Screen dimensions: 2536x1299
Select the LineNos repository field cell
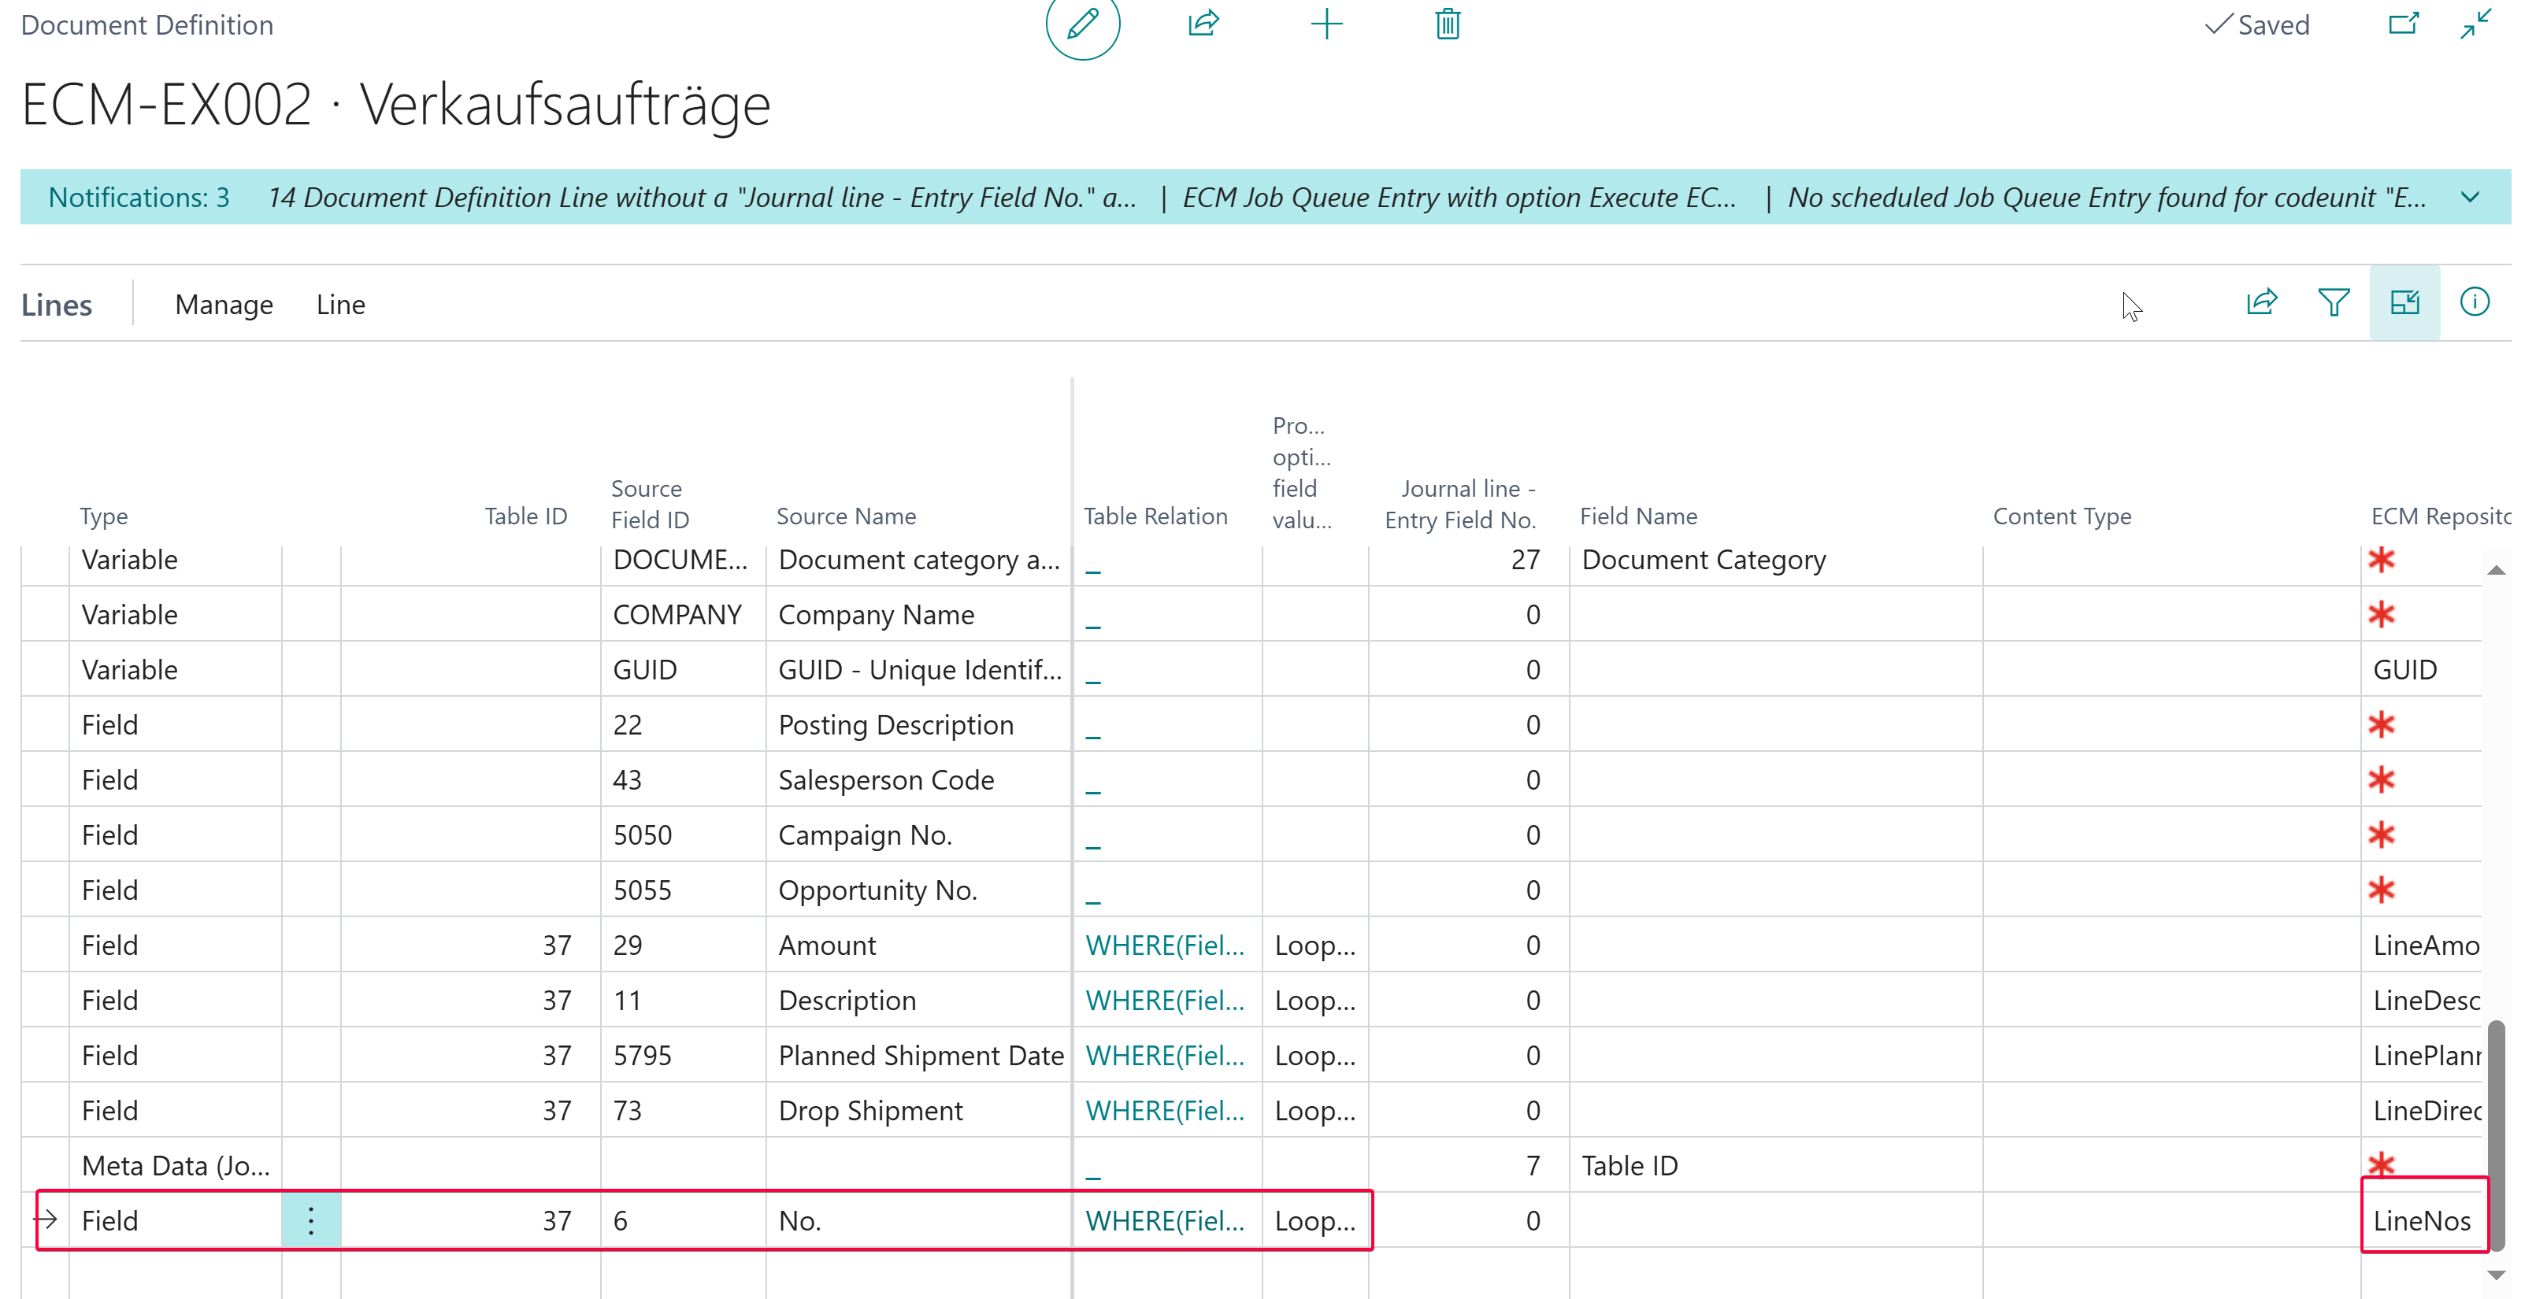(2421, 1220)
